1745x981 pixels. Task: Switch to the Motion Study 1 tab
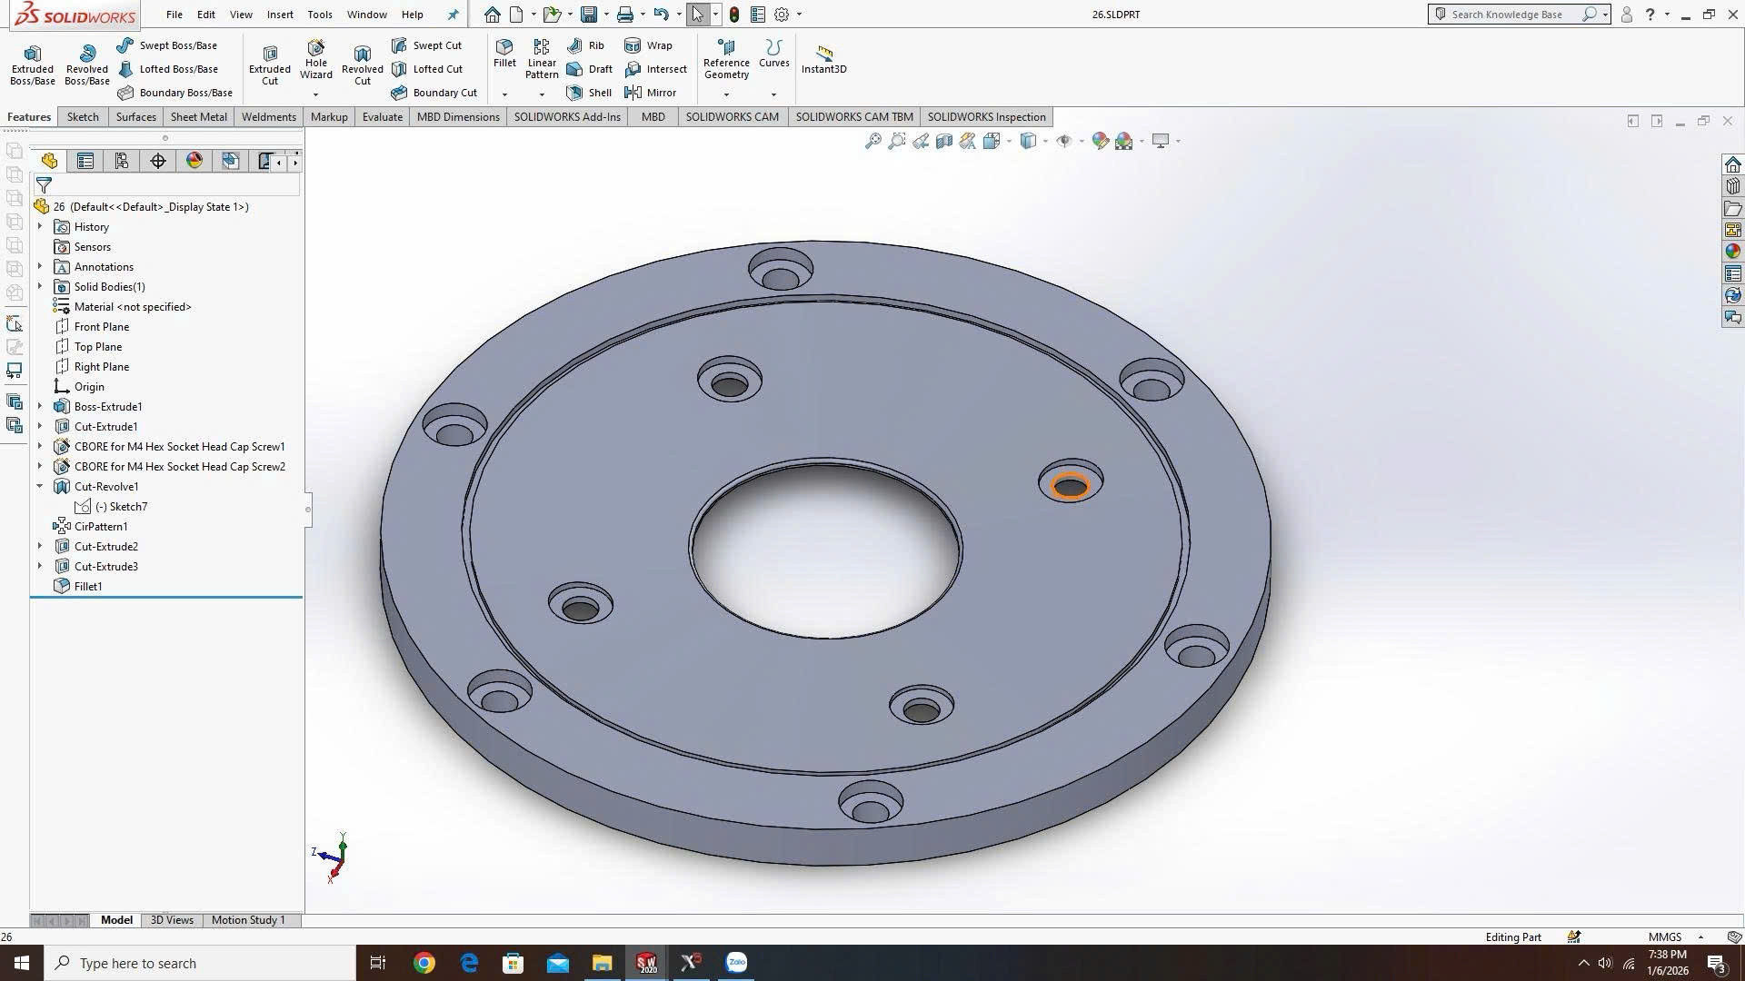[248, 920]
